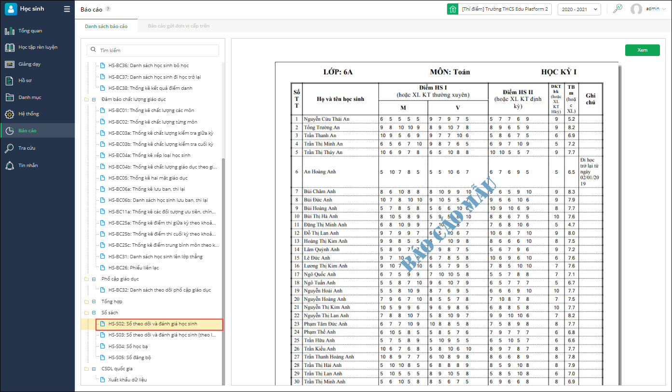
Task: Open the Tổng quan dashboard icon
Action: [x=10, y=31]
